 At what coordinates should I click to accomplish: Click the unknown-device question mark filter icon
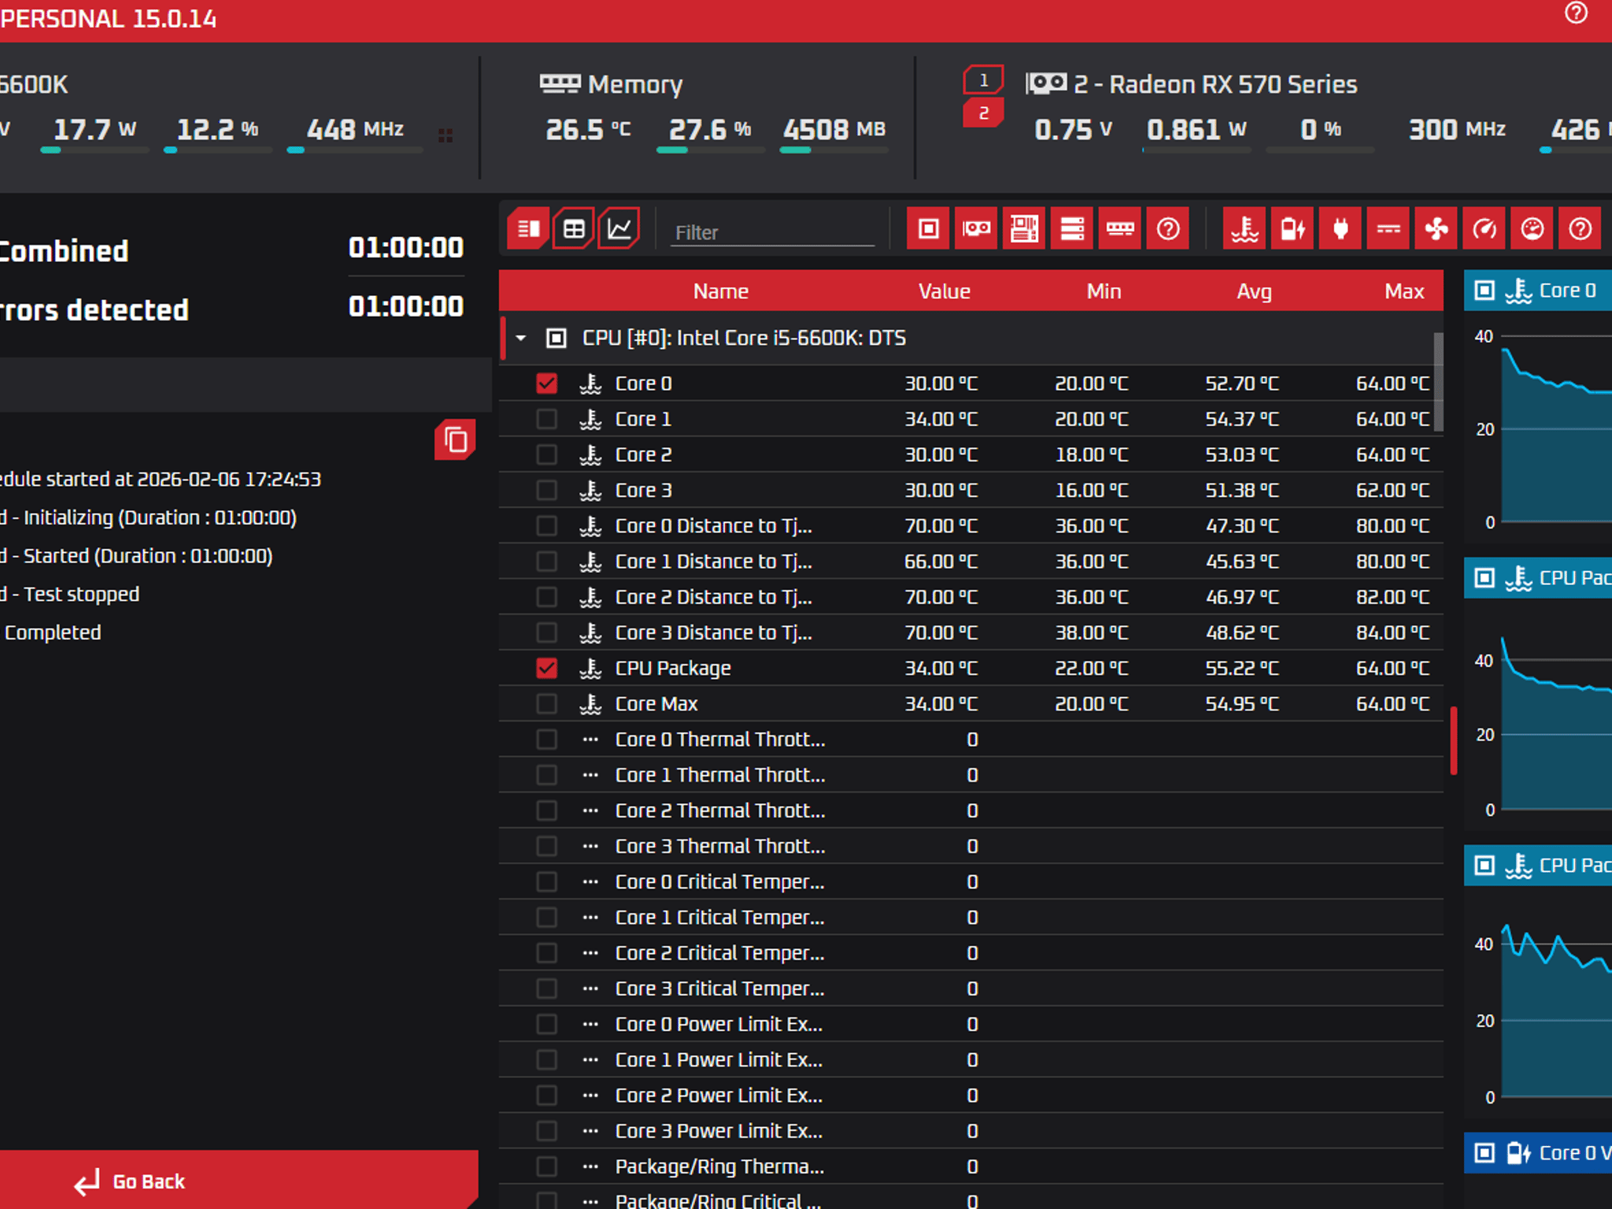1168,229
